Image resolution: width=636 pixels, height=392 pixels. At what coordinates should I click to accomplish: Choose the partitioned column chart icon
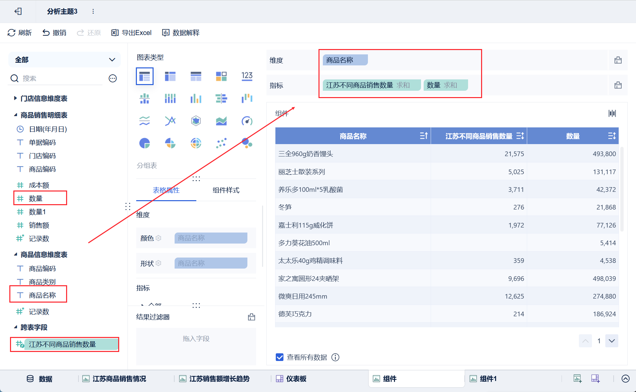pos(145,98)
